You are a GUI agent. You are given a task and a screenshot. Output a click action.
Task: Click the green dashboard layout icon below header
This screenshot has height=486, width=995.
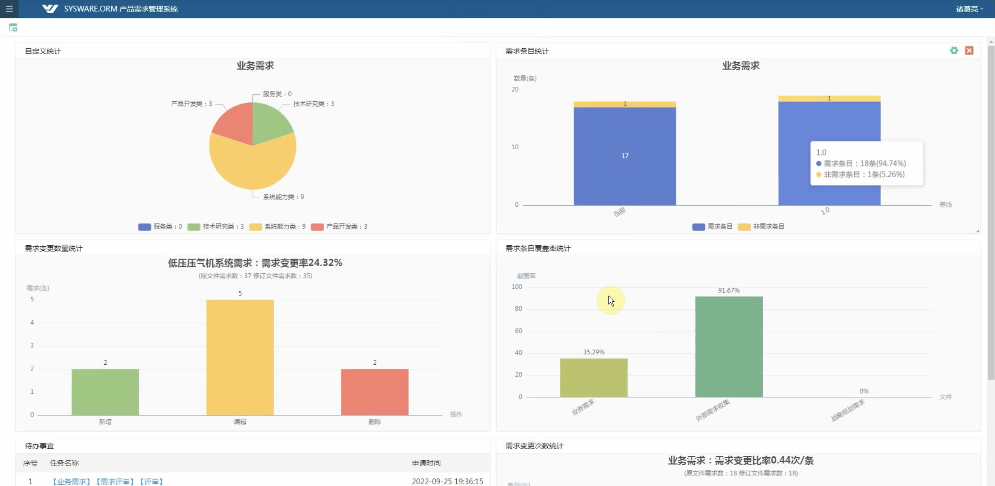13,28
